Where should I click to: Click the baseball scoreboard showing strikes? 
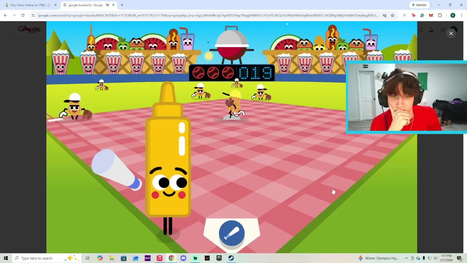pos(231,73)
